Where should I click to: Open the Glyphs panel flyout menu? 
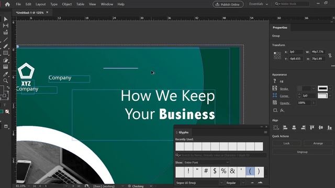point(265,132)
